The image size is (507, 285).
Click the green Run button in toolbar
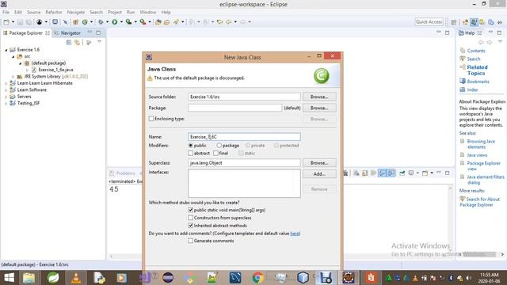click(114, 22)
